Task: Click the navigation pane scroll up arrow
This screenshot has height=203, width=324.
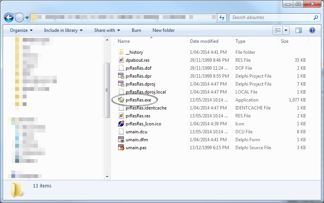Action: pos(107,40)
